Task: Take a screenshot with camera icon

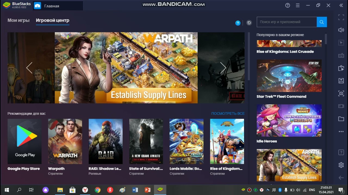Action: pos(341,93)
